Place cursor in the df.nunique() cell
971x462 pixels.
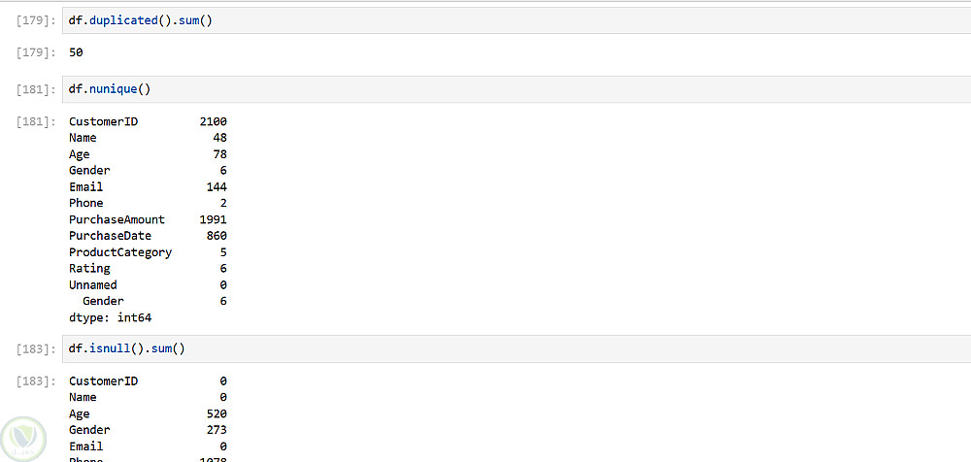(x=485, y=89)
